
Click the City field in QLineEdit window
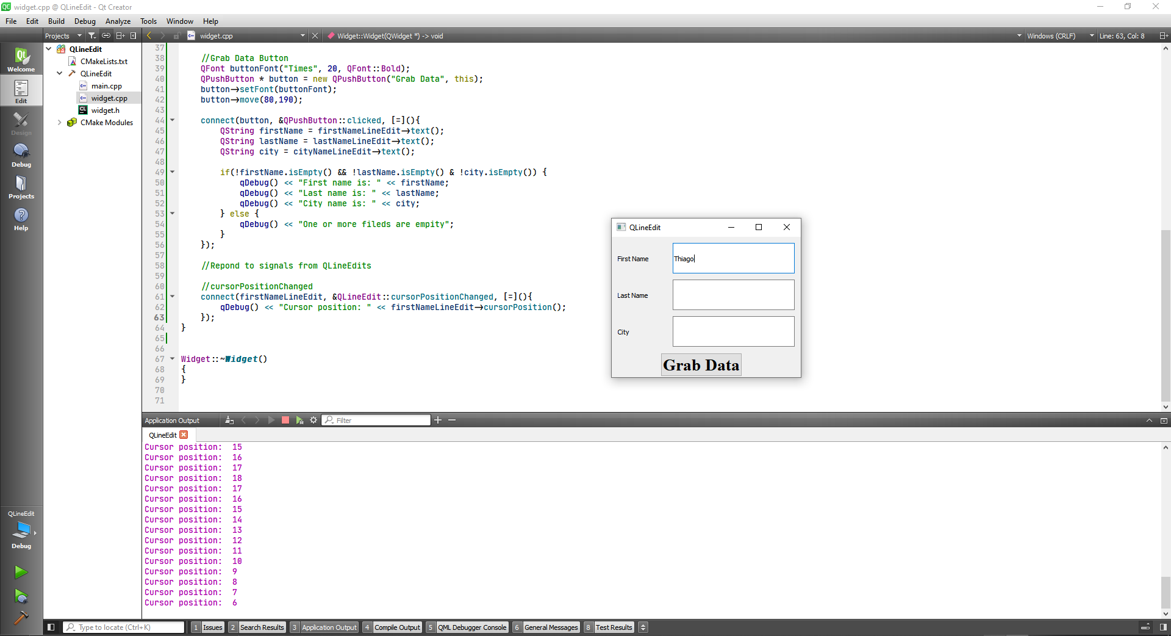(x=734, y=331)
